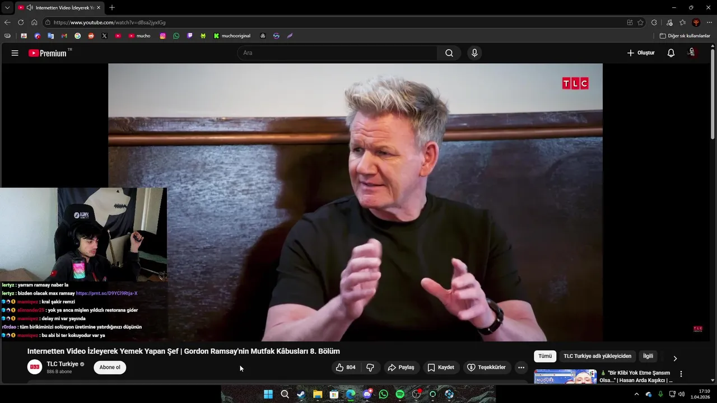Open the Instagram bookmark

tap(163, 36)
